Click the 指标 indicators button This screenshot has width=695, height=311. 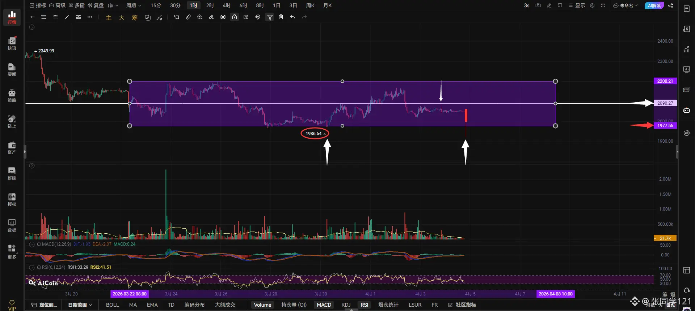pyautogui.click(x=38, y=5)
